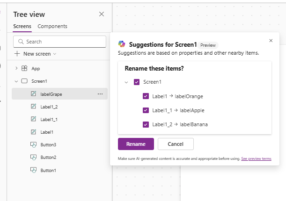
Task: Uncheck the Screen1 checkbox in dialog
Action: 137,82
